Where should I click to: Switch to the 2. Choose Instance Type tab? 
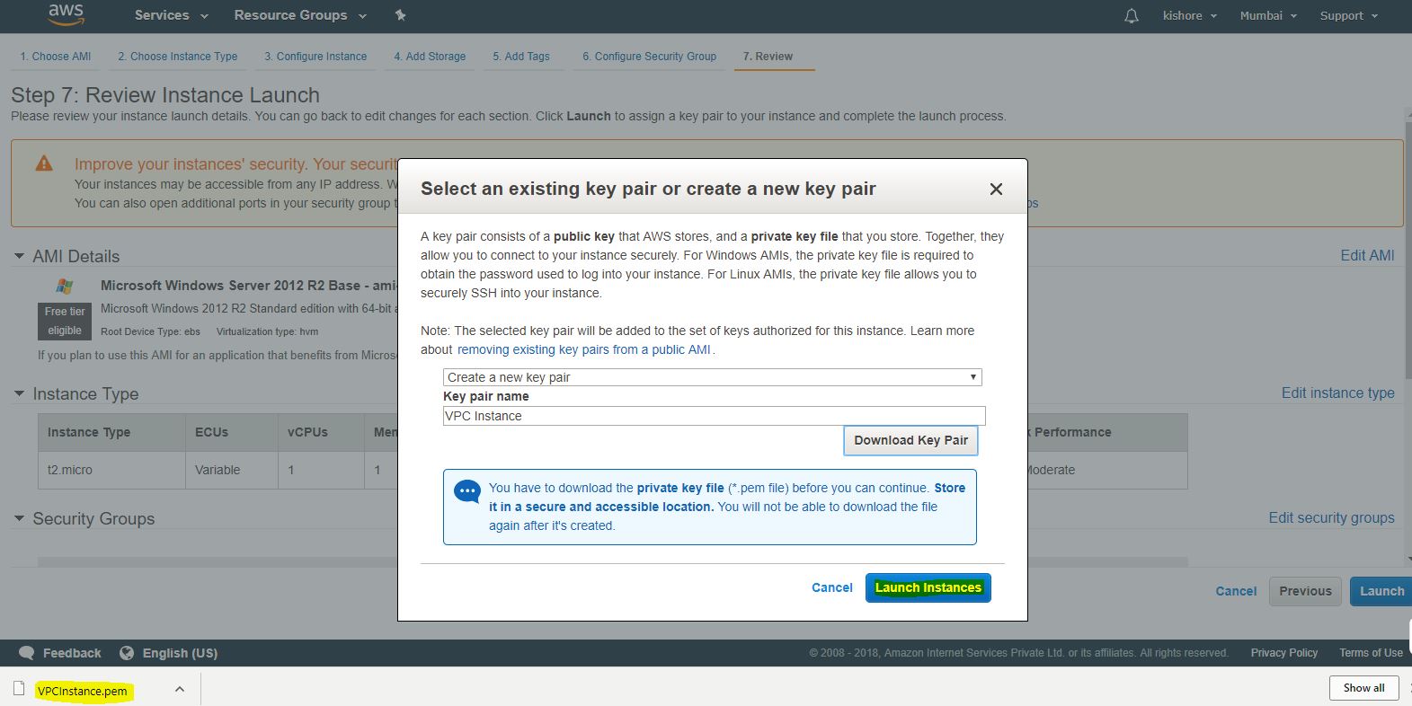[177, 56]
